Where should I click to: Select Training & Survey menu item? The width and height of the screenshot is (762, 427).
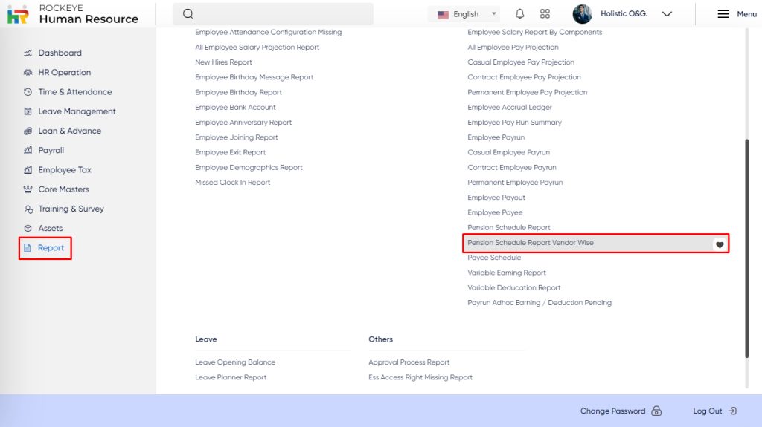point(71,209)
